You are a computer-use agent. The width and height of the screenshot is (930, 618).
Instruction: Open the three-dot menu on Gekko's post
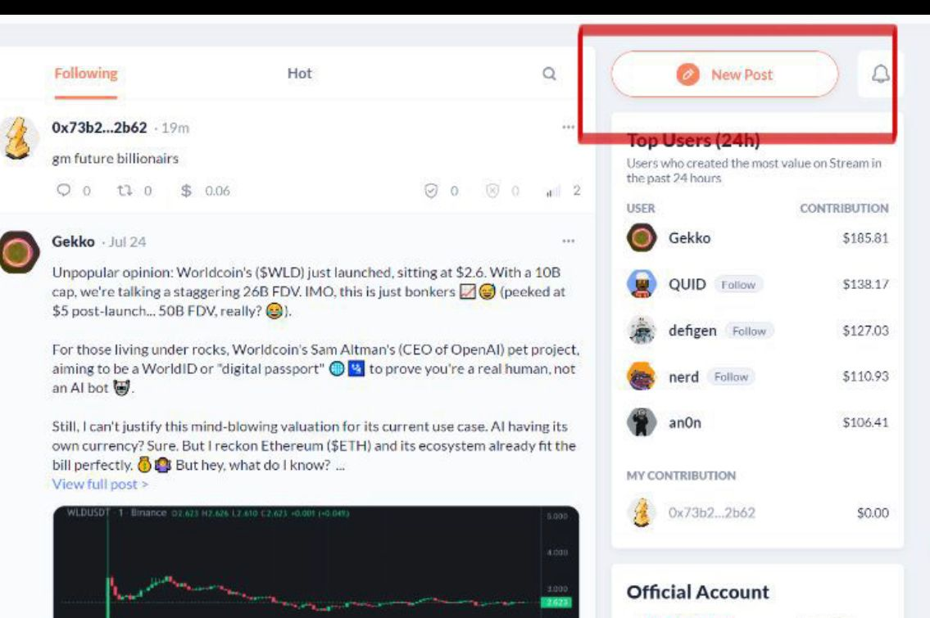click(568, 241)
